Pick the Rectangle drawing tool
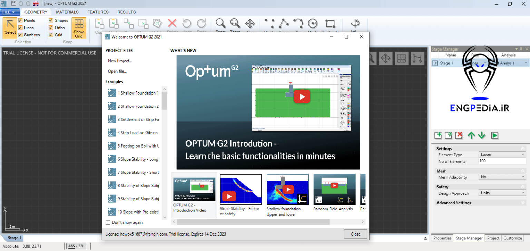Screen dimensions: 530x251 [330, 23]
